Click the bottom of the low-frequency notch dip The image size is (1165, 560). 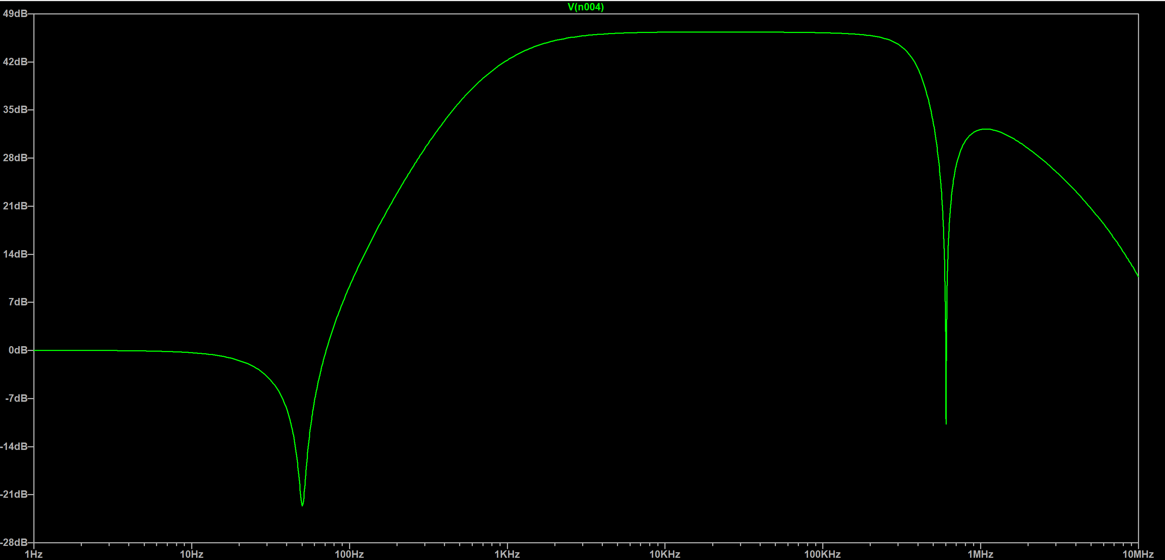click(x=302, y=505)
